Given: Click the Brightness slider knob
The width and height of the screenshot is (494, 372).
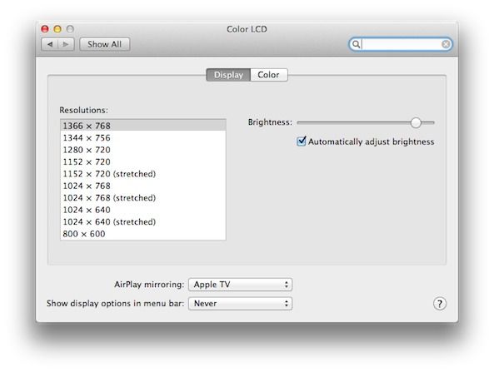Looking at the screenshot, I should click(416, 122).
